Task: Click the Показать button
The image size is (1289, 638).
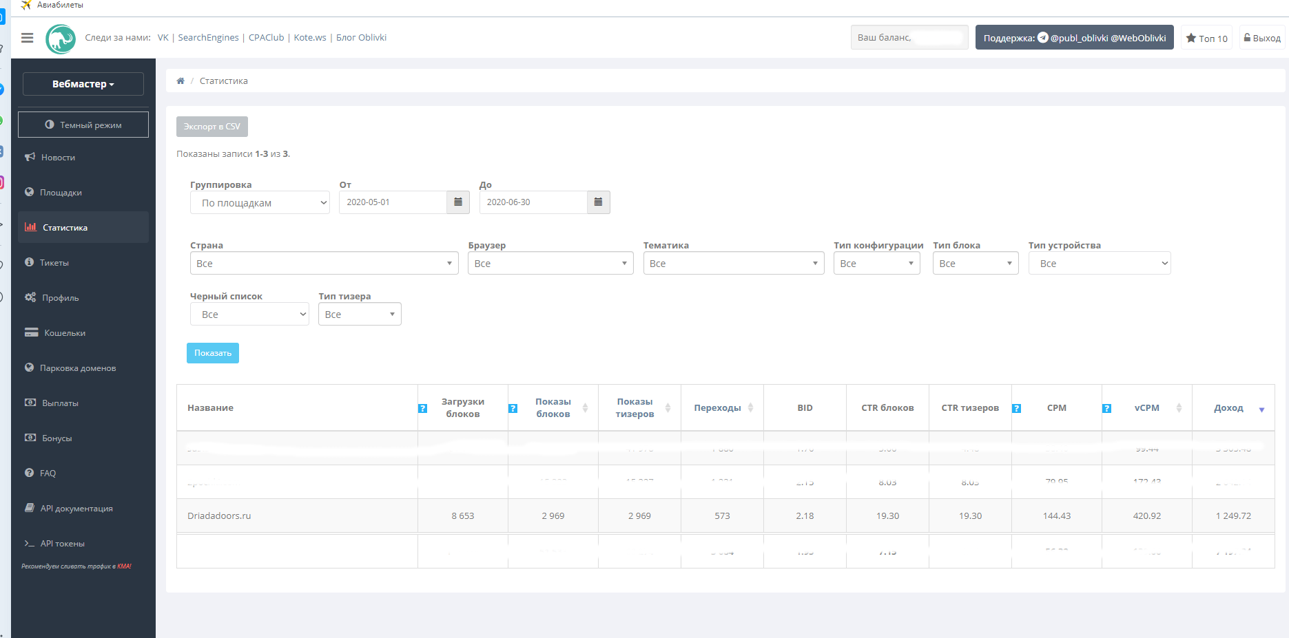Action: click(212, 353)
